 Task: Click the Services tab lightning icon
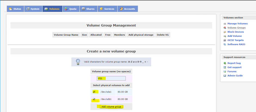click(x=101, y=9)
